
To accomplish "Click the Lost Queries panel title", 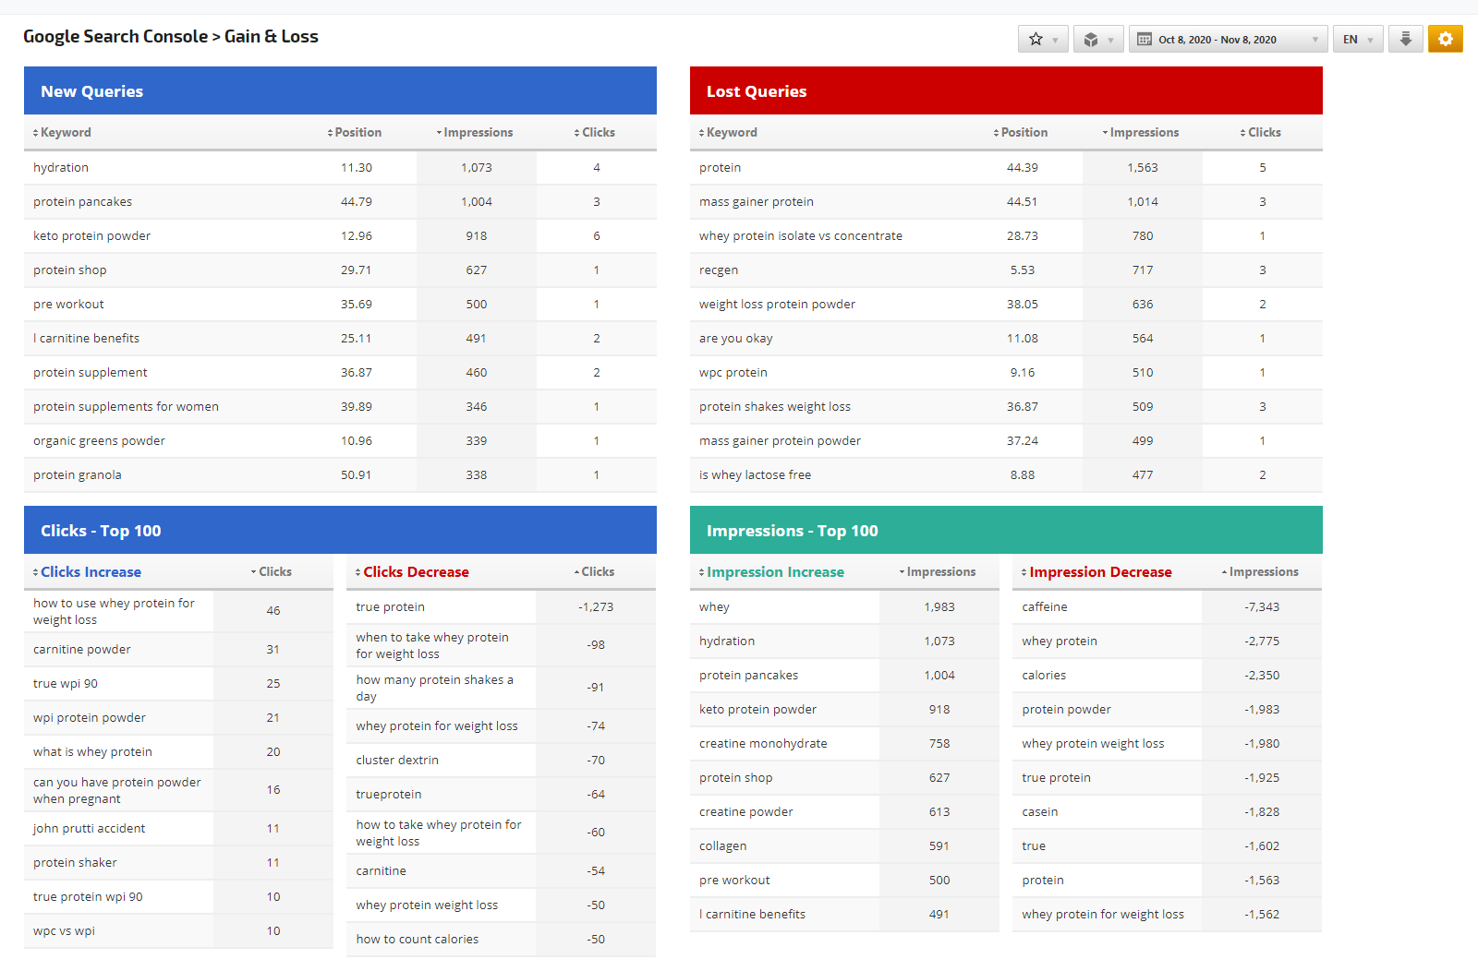I will pos(757,91).
